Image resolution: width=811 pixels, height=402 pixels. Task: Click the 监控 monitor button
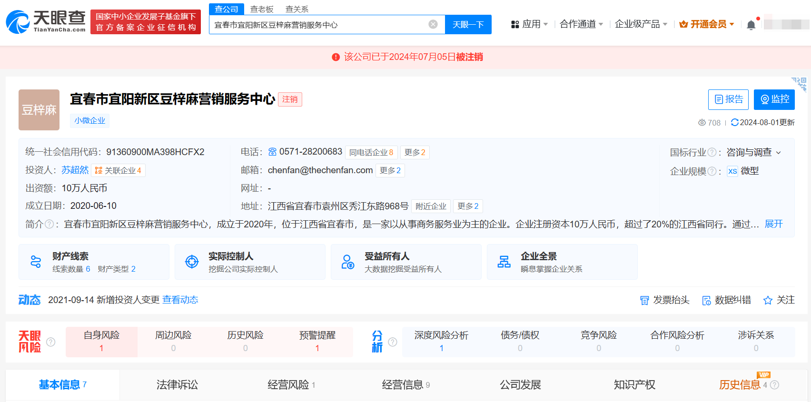pos(774,99)
